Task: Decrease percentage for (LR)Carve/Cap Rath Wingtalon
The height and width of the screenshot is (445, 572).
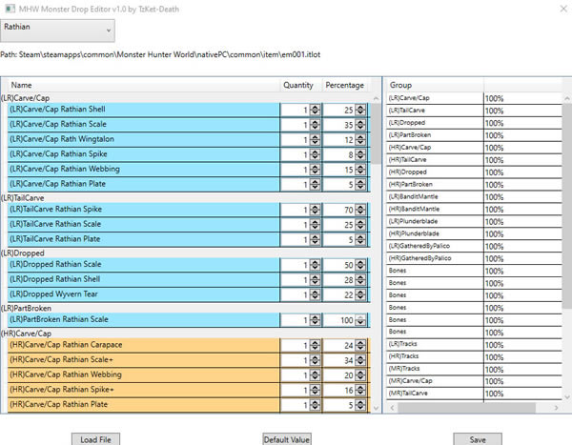Action: pyautogui.click(x=361, y=143)
